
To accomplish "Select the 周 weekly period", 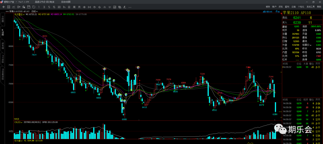I will point(74,7).
